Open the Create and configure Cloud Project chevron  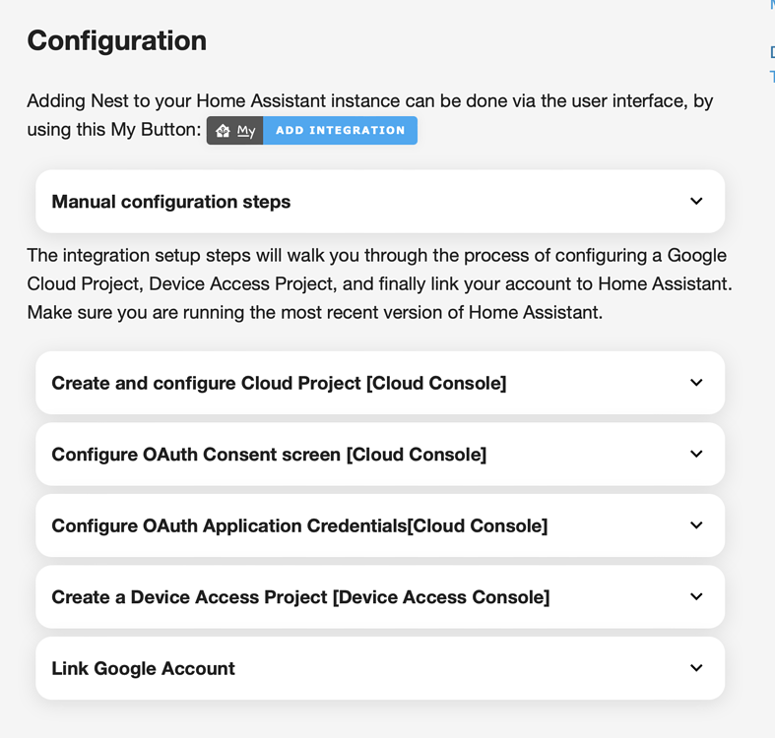[696, 383]
